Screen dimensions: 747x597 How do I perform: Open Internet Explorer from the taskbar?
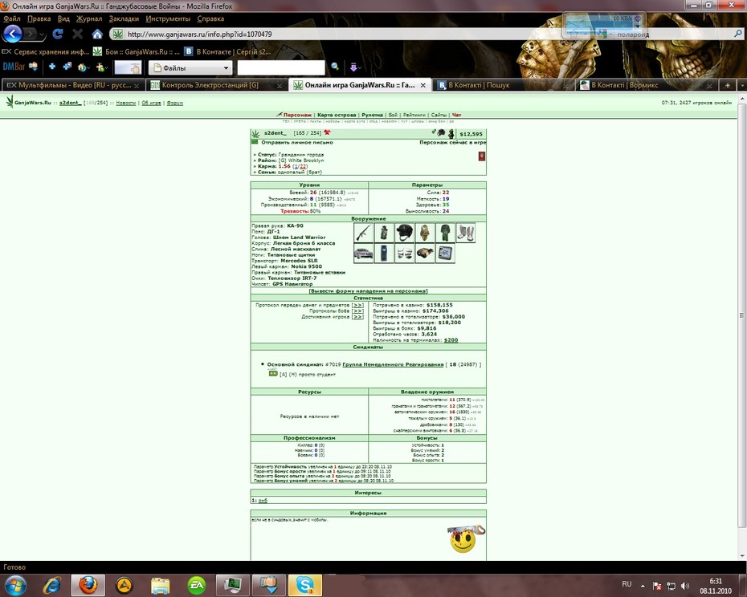tap(52, 585)
